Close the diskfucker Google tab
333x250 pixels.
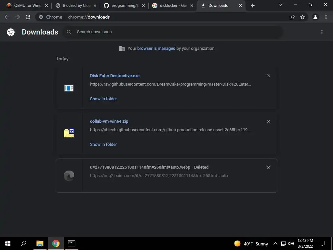pyautogui.click(x=192, y=6)
